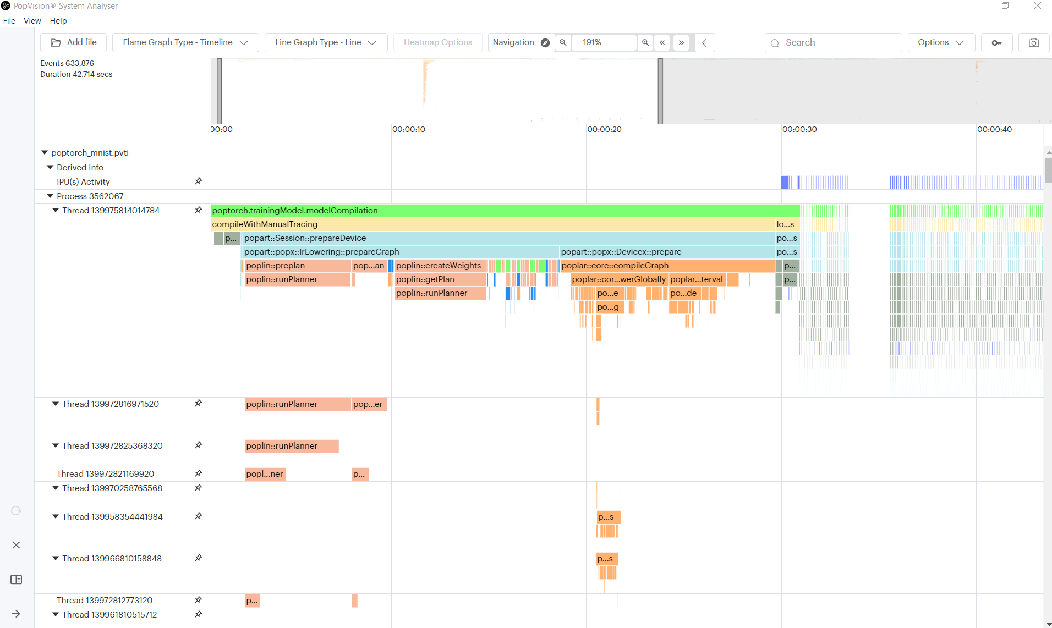1052x628 pixels.
Task: Click the double left chevron navigation button
Action: [662, 42]
